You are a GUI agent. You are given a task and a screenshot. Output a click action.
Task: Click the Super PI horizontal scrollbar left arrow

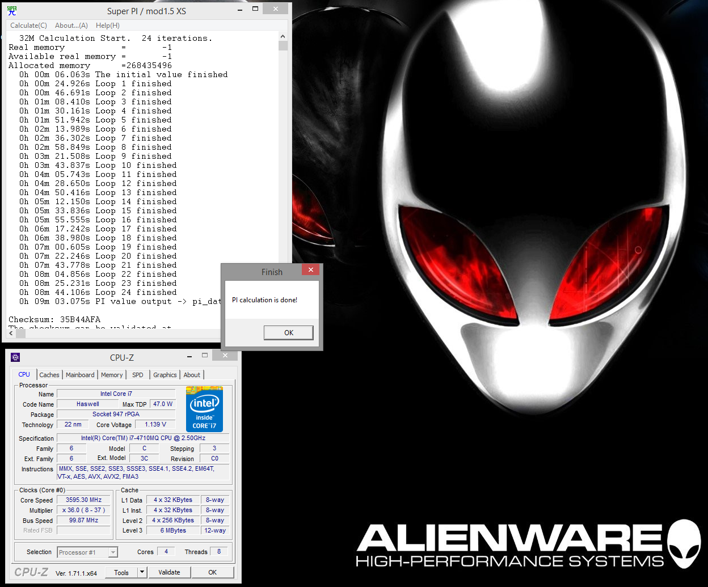11,333
